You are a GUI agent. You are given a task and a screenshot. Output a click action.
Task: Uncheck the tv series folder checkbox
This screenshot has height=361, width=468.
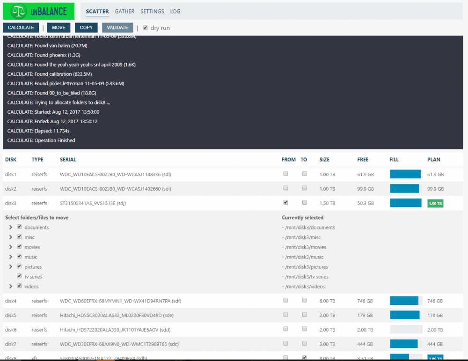tap(19, 276)
